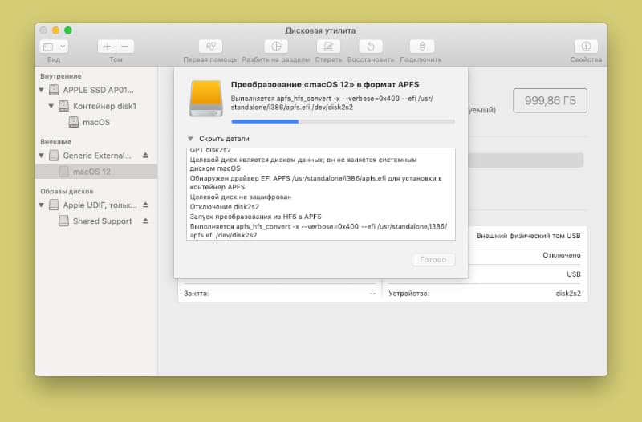Click the Внешние sidebar section header

pos(55,142)
